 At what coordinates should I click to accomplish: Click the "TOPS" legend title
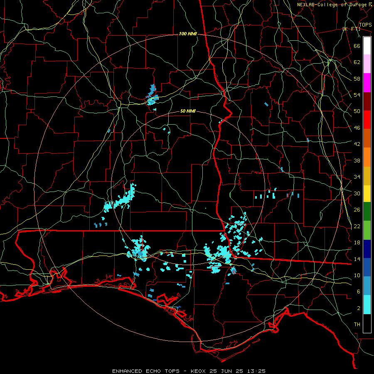pos(365,25)
